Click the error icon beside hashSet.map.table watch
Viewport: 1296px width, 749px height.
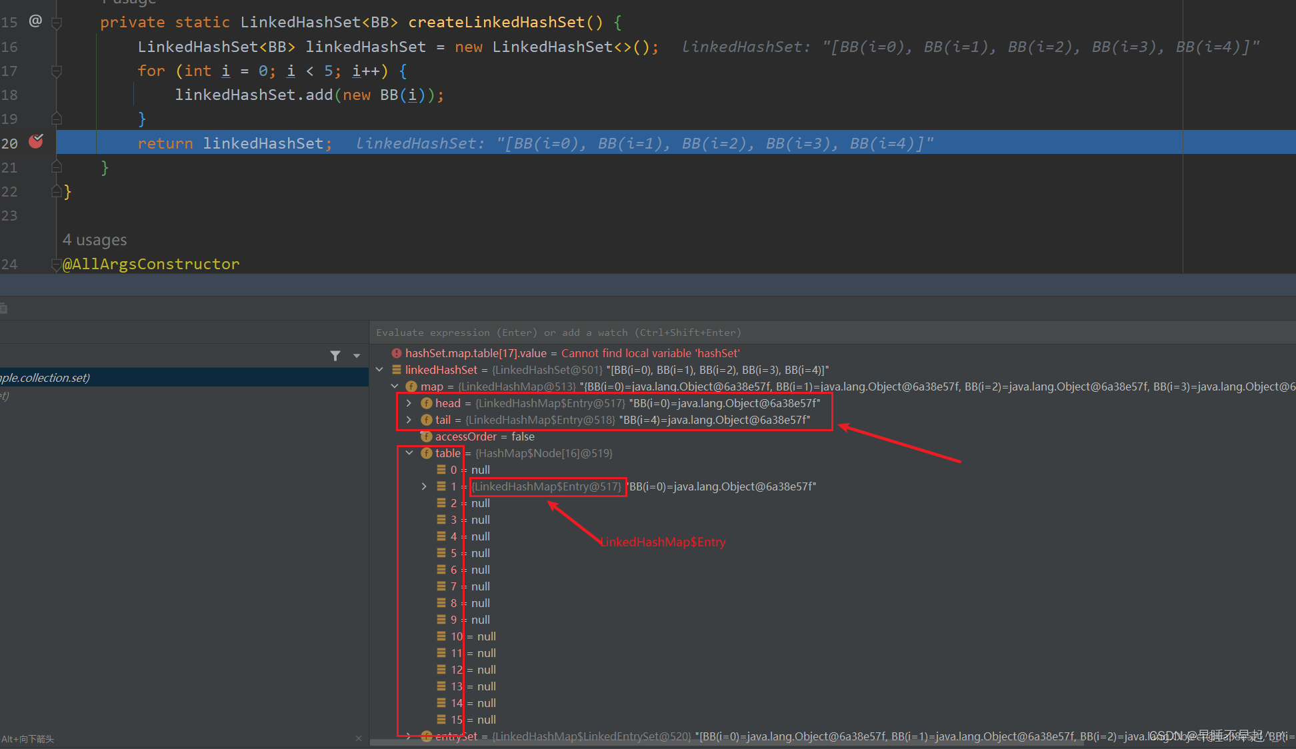pos(397,353)
